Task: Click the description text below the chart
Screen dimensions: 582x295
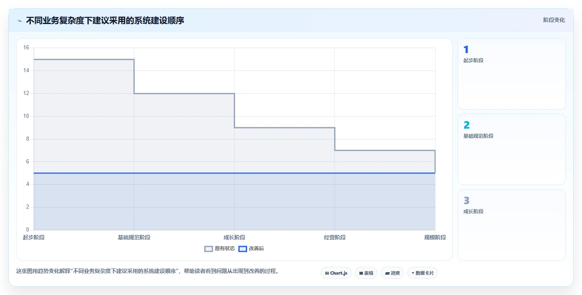Action: pyautogui.click(x=147, y=271)
